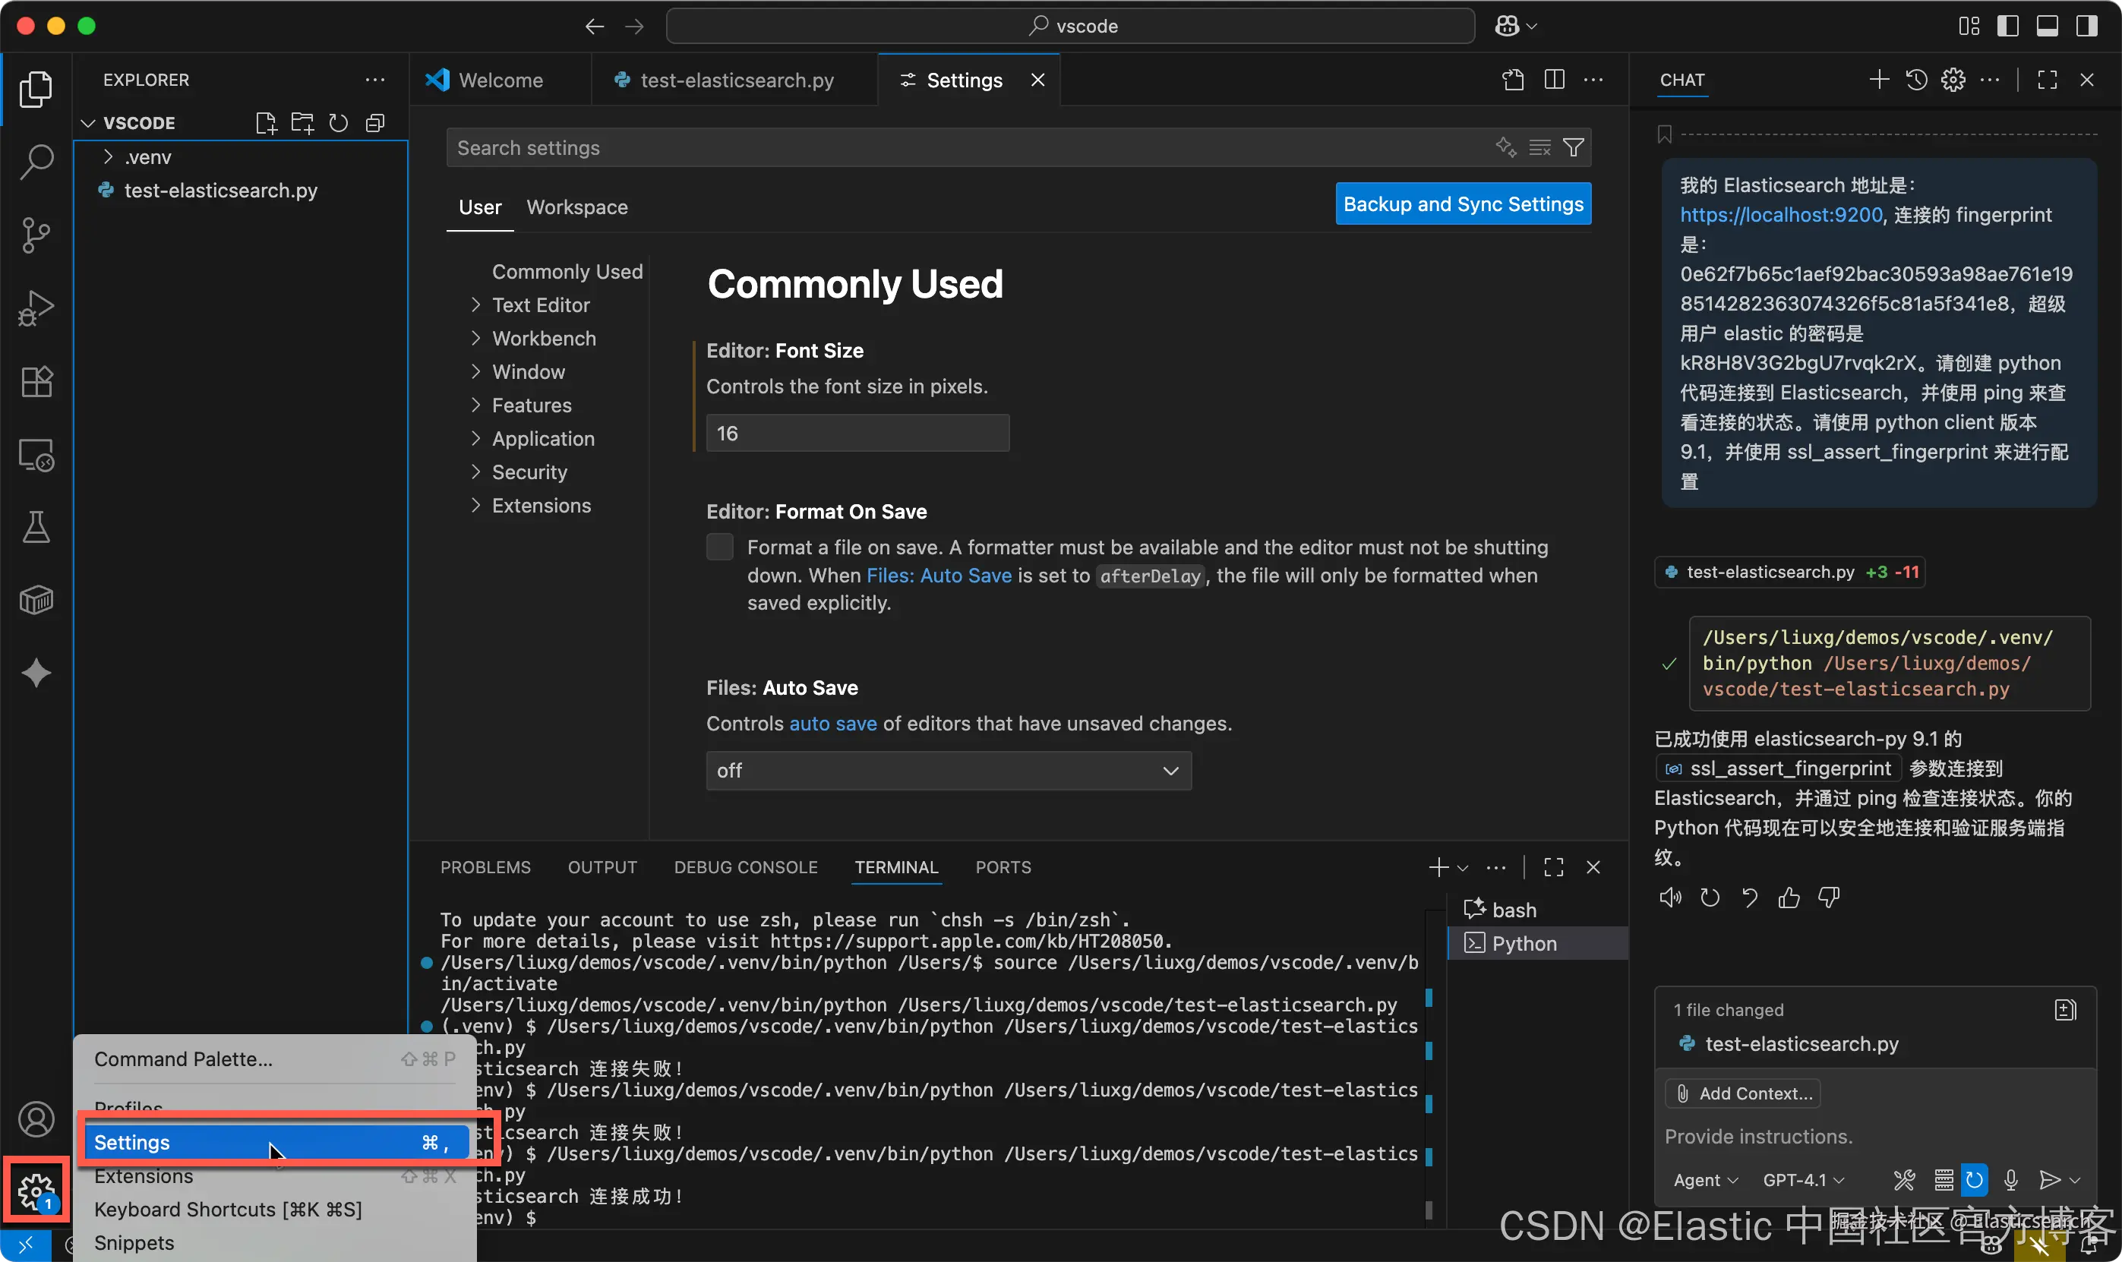Open Testing flask view
The width and height of the screenshot is (2122, 1262).
pyautogui.click(x=36, y=527)
